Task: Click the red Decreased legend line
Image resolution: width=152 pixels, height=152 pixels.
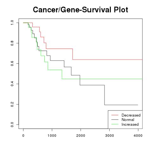Action: 115,115
